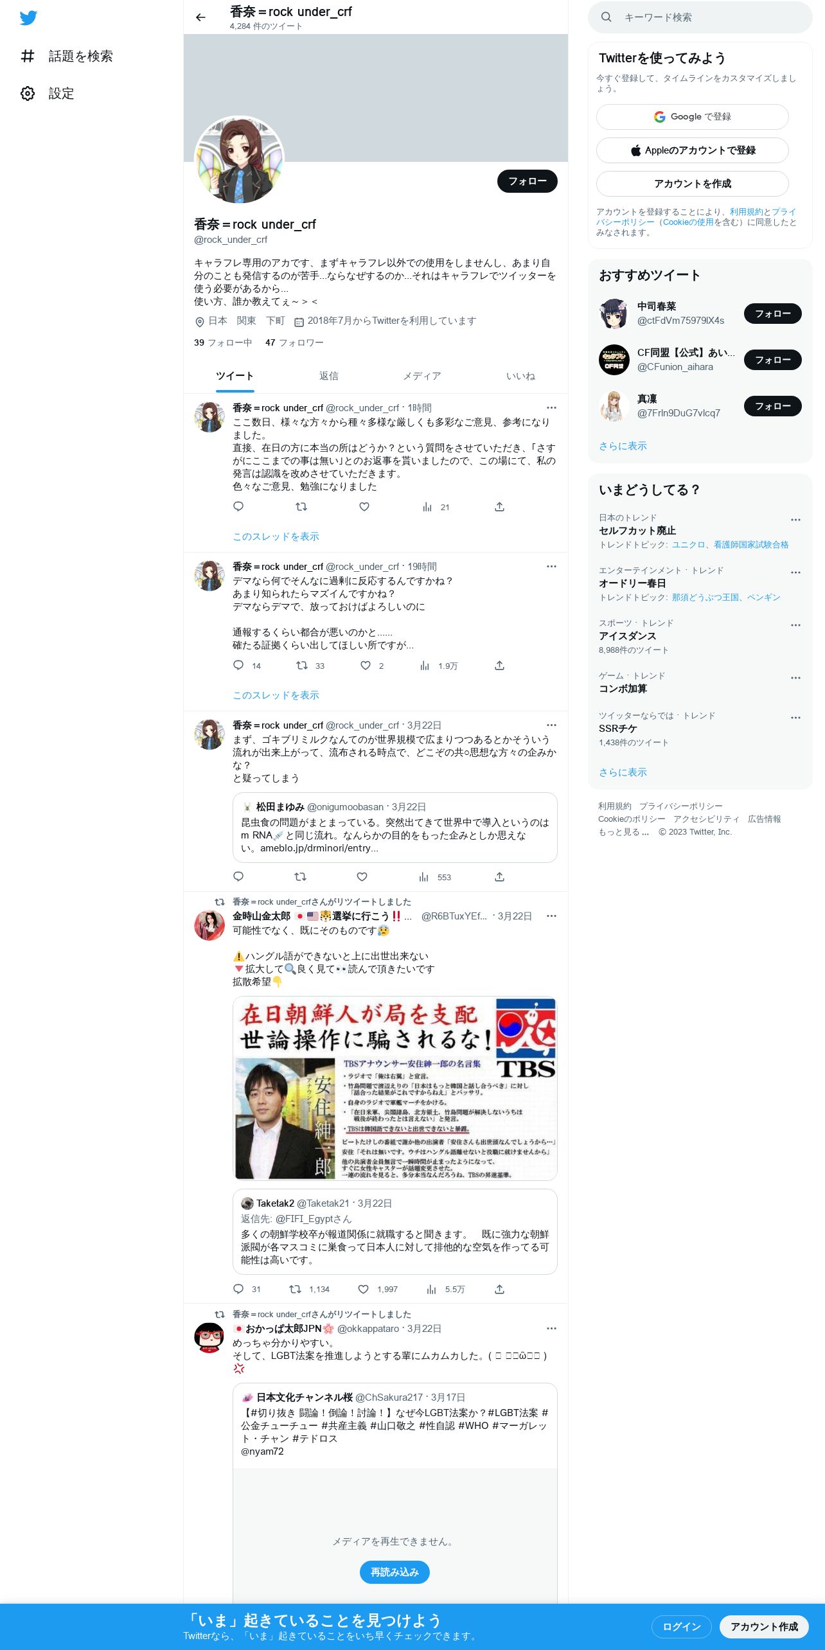This screenshot has width=825, height=1650.
Task: View analytics showing 553 views
Action: coord(435,877)
